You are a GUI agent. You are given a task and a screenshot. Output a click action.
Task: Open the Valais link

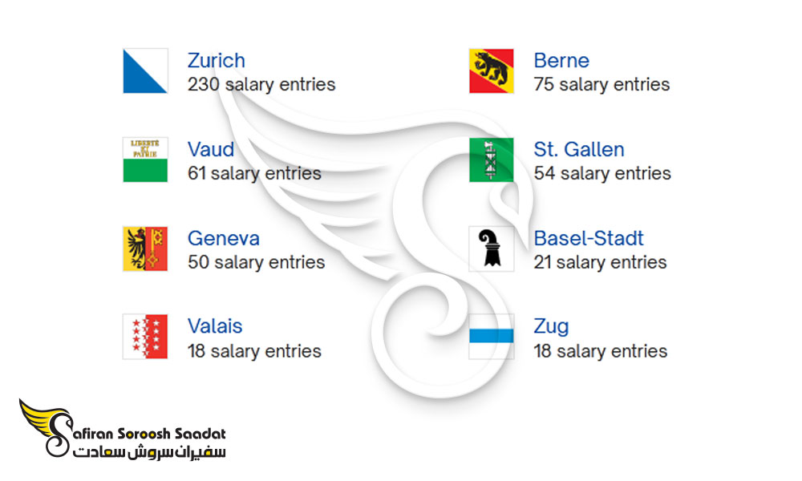(215, 326)
